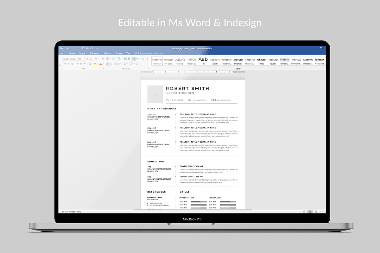
Task: Click font color red A icon
Action: coord(101,64)
